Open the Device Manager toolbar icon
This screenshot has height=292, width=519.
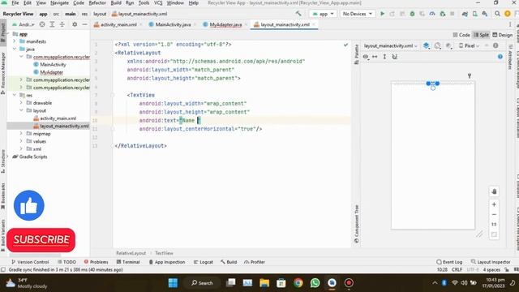pyautogui.click(x=474, y=14)
